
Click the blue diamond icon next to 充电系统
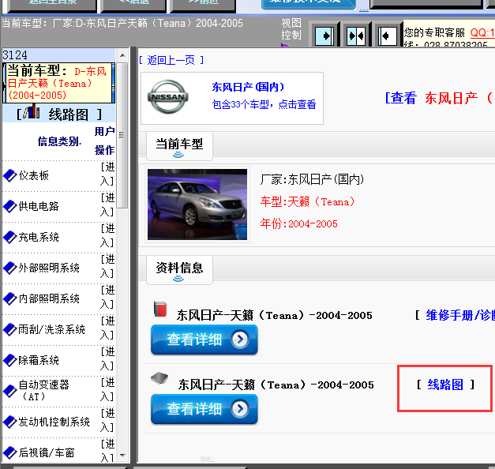coord(9,237)
